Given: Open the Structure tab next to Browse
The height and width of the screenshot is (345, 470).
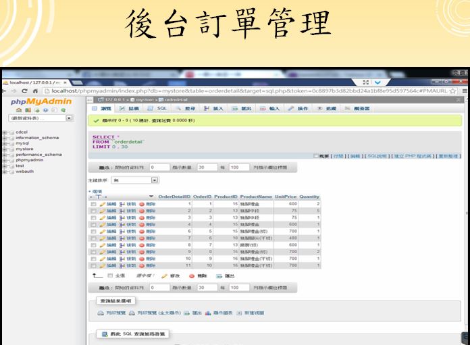Looking at the screenshot, I should pyautogui.click(x=128, y=108).
